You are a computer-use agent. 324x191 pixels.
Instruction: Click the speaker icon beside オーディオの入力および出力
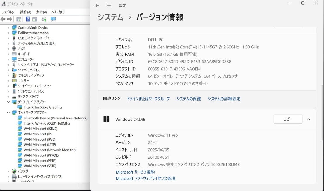click(x=14, y=43)
